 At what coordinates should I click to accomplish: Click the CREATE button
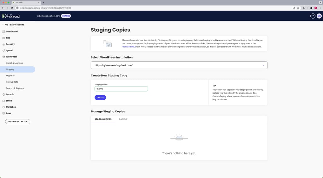point(100,97)
